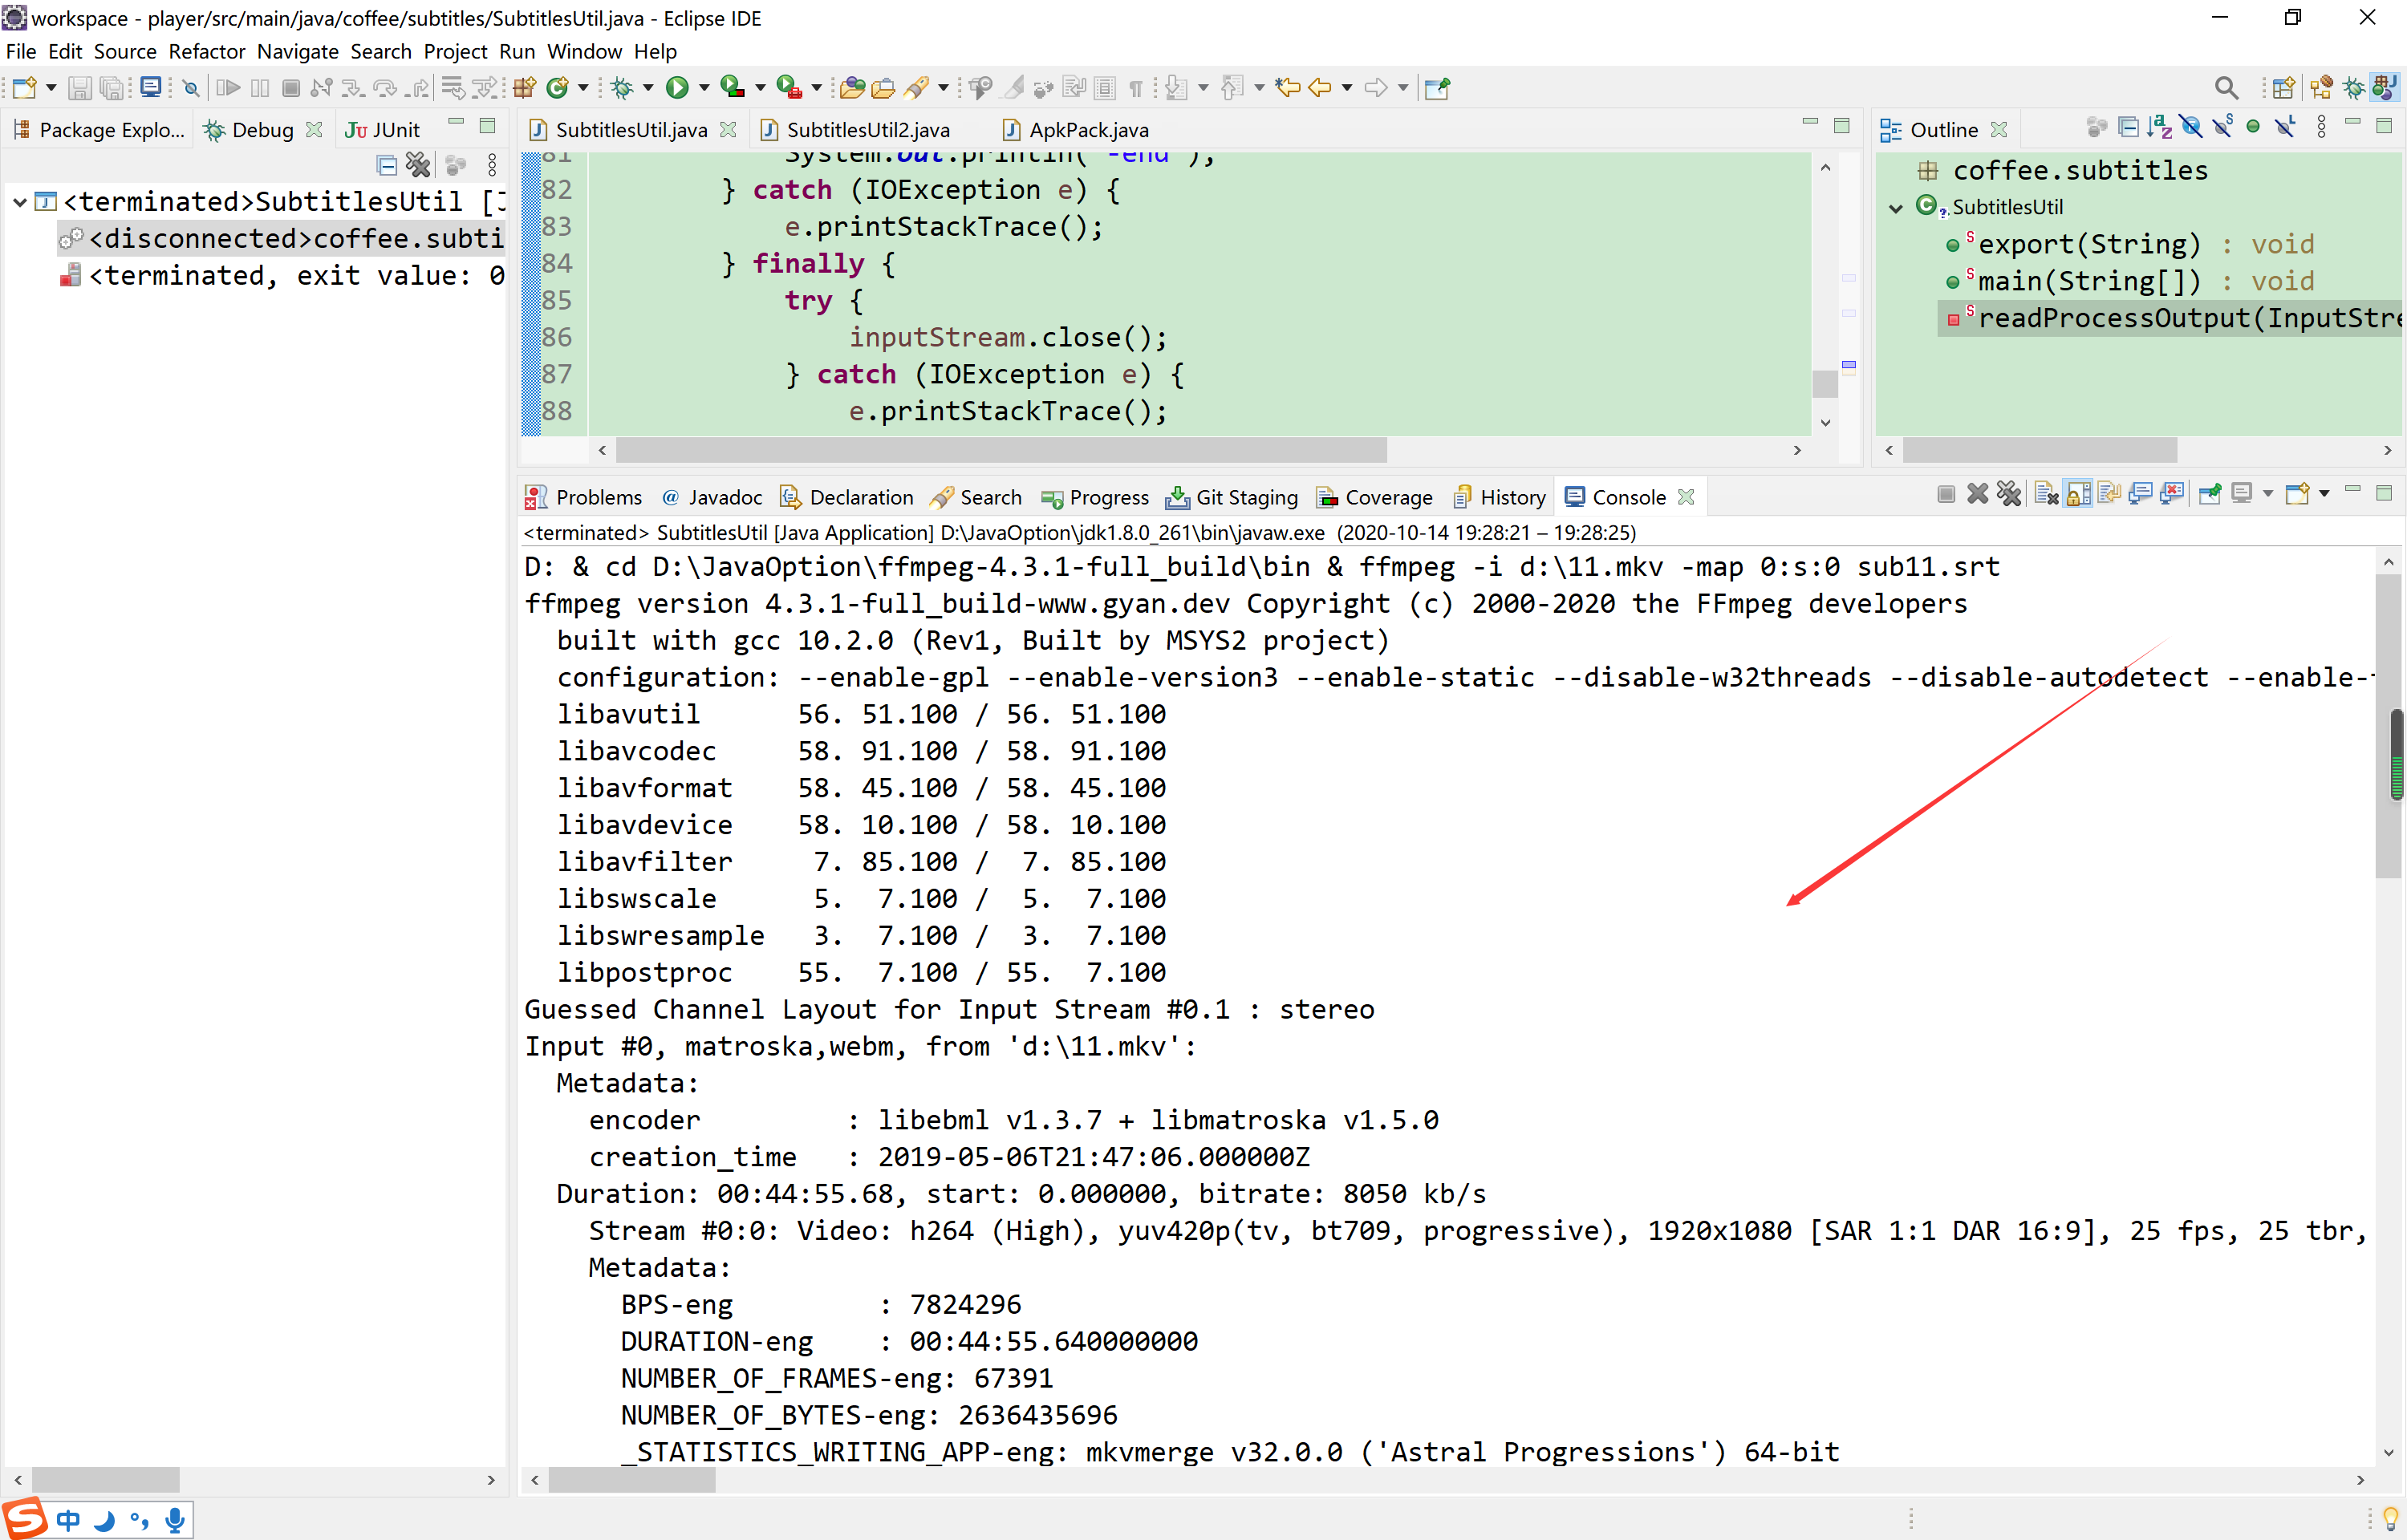Open the Coverage panel
2407x1540 pixels.
tap(1384, 496)
